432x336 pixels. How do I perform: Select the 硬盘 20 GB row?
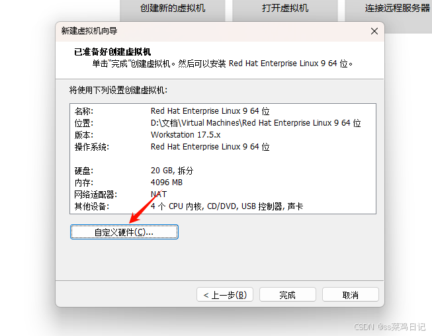(x=222, y=171)
